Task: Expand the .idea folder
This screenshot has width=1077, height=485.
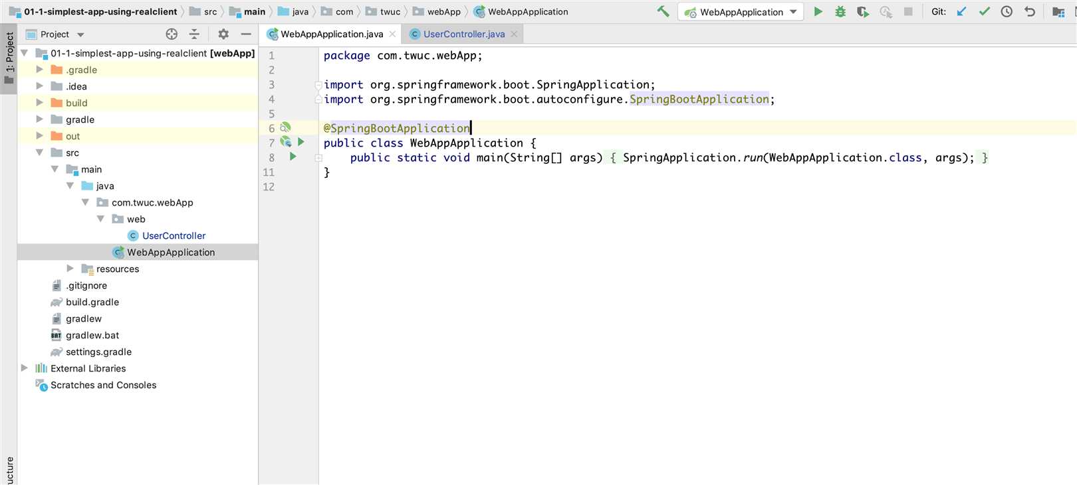Action: [39, 86]
